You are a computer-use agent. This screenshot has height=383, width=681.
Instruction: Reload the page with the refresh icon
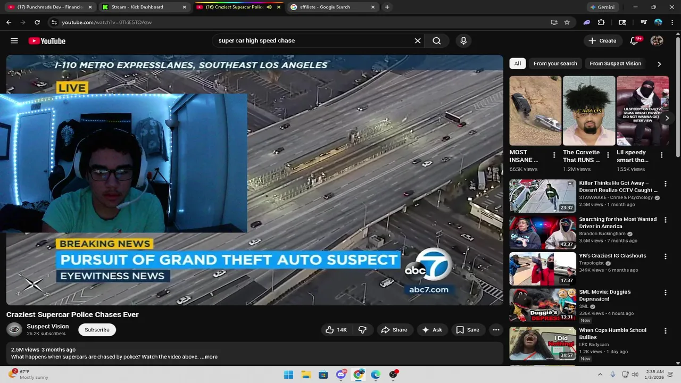(37, 22)
